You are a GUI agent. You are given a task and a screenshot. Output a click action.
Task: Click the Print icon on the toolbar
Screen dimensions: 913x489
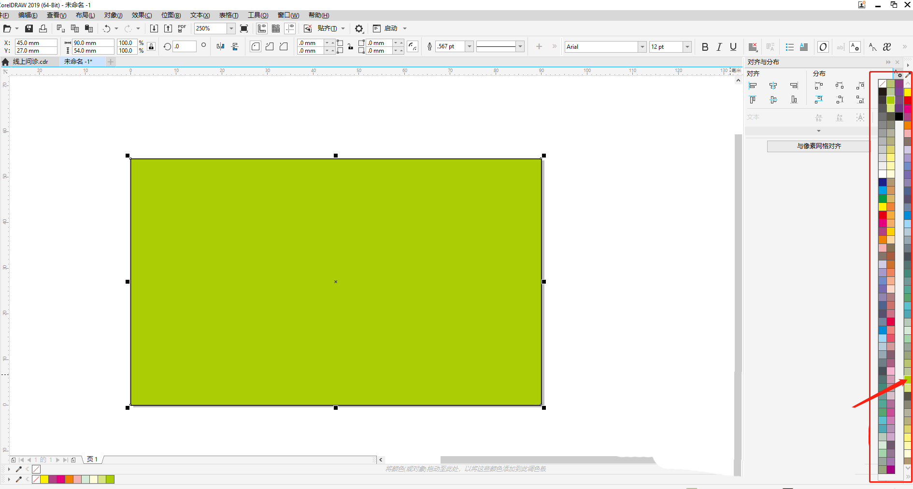coord(43,29)
